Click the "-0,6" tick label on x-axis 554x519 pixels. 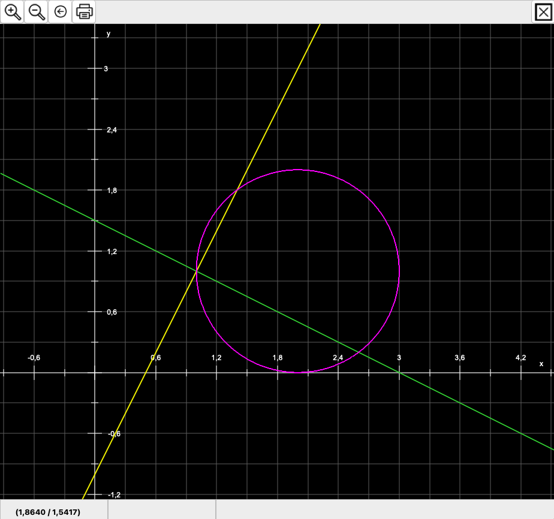pos(34,358)
